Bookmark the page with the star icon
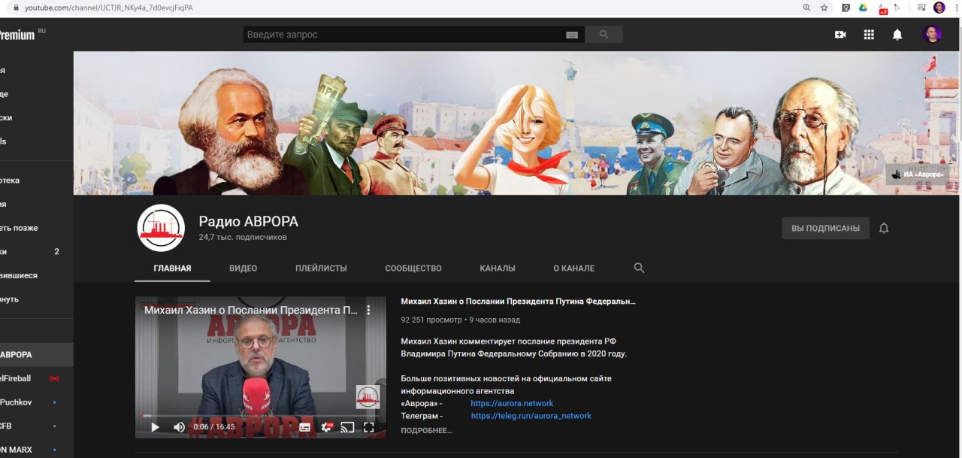 824,8
